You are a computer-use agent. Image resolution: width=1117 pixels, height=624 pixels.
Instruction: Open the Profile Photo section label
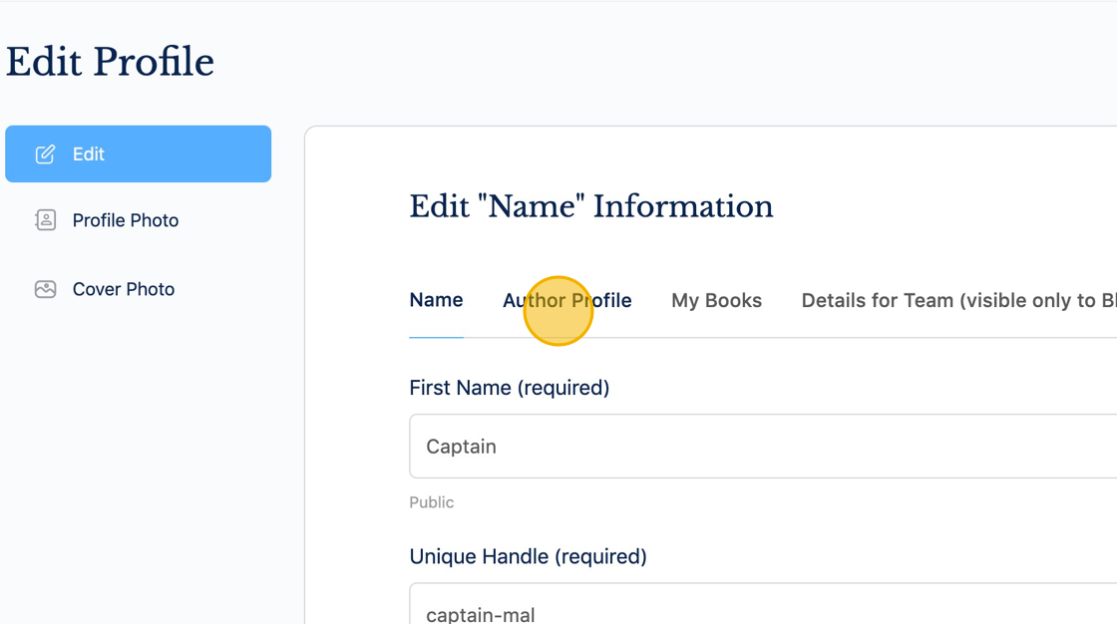click(126, 220)
